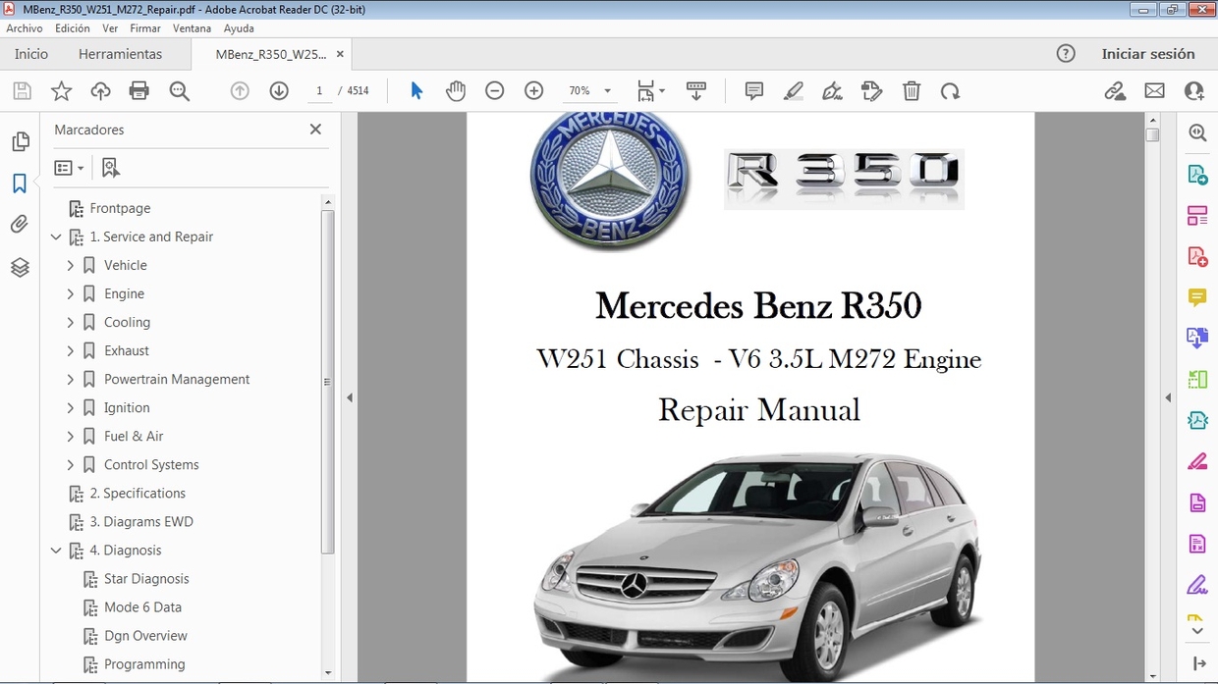Viewport: 1218px width, 684px height.
Task: Expand the Vehicle bookmark
Action: (71, 265)
